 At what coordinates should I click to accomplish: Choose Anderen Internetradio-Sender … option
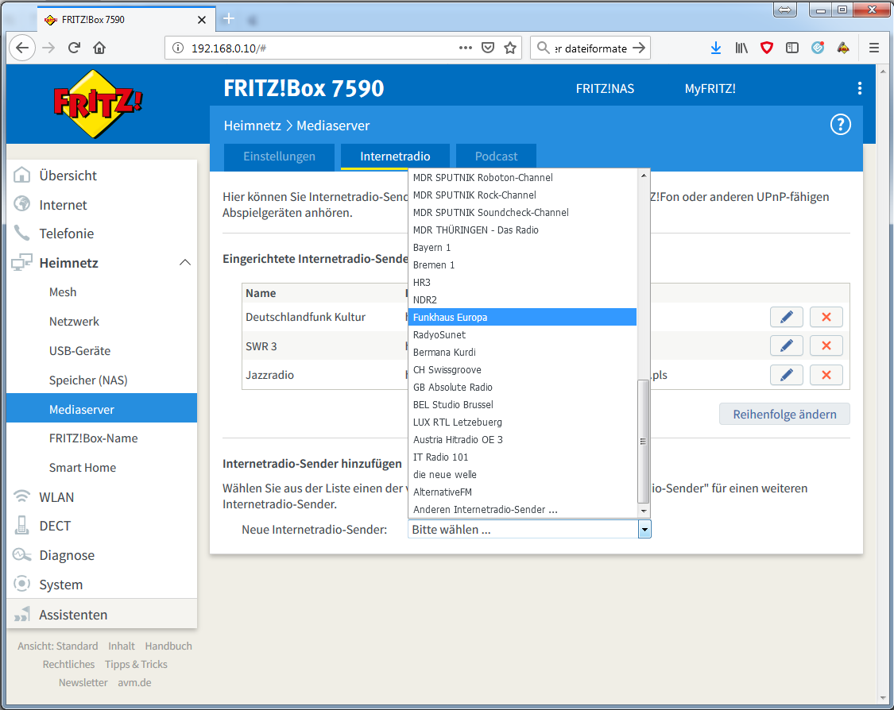click(x=522, y=509)
